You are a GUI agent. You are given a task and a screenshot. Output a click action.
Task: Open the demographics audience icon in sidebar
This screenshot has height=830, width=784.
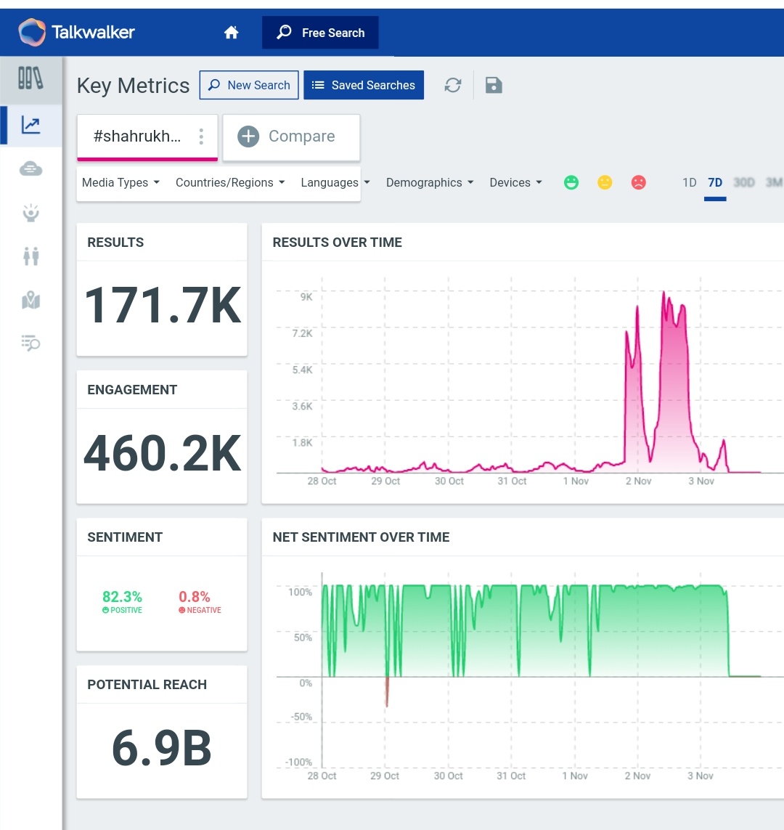pyautogui.click(x=30, y=256)
